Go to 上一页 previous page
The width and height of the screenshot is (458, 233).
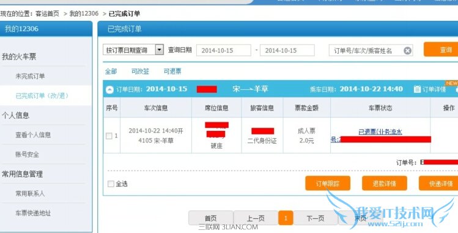(x=256, y=218)
